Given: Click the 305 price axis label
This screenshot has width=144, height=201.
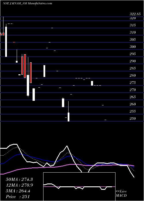Looking at the screenshot, I should 132,40.
